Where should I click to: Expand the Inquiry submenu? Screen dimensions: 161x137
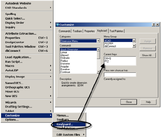click(x=27, y=27)
